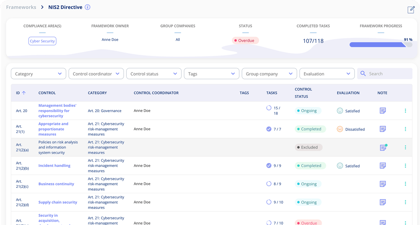Screen dimensions: 420x225
Task: Click the info icon beside NIS2 Directive
Action: (88, 7)
